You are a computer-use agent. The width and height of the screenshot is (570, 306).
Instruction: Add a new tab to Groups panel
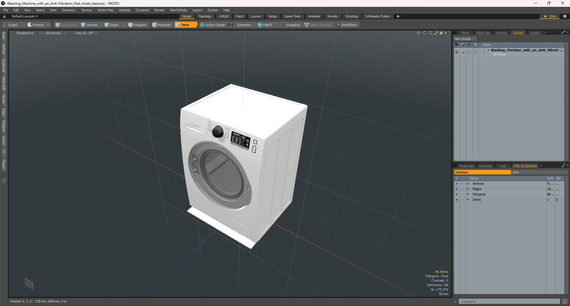tap(545, 33)
